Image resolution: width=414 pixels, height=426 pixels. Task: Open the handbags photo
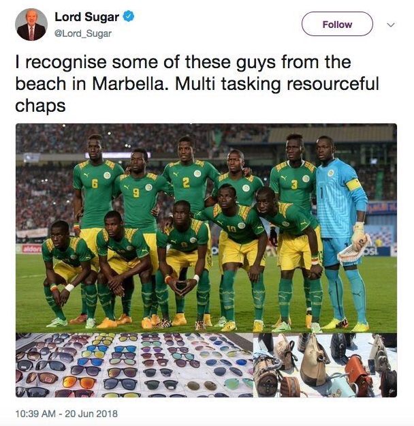point(325,365)
